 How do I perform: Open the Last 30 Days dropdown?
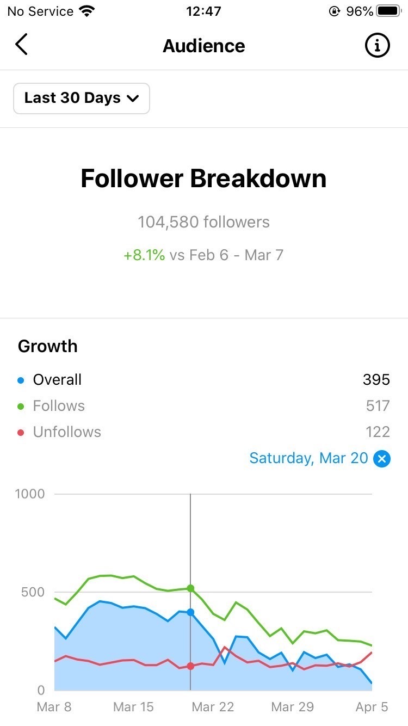tap(82, 99)
